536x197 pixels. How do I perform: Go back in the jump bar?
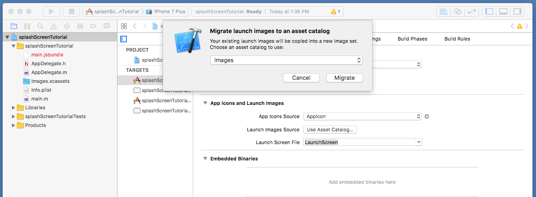(x=134, y=26)
